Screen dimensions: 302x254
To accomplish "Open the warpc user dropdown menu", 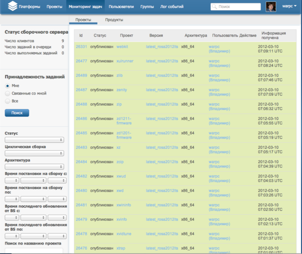I will click(290, 7).
